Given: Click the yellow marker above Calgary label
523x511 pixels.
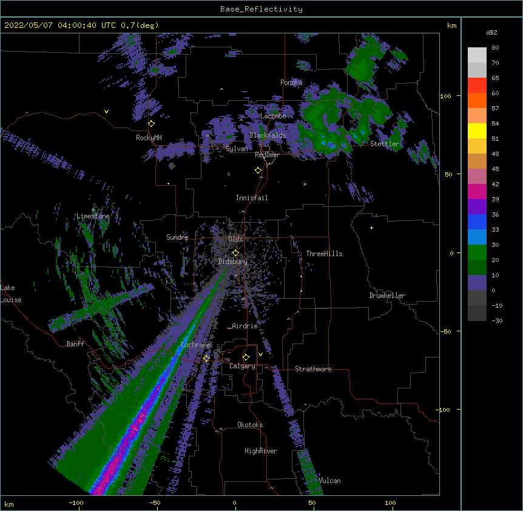Looking at the screenshot, I should [x=246, y=357].
